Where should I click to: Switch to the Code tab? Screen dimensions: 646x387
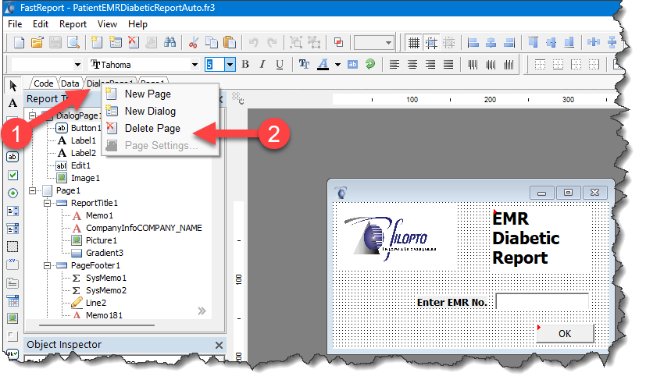(43, 83)
